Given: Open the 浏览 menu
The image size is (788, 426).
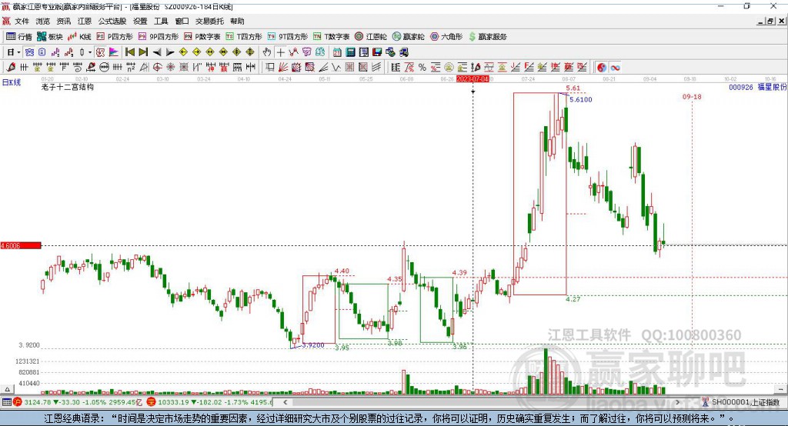Looking at the screenshot, I should pos(43,21).
